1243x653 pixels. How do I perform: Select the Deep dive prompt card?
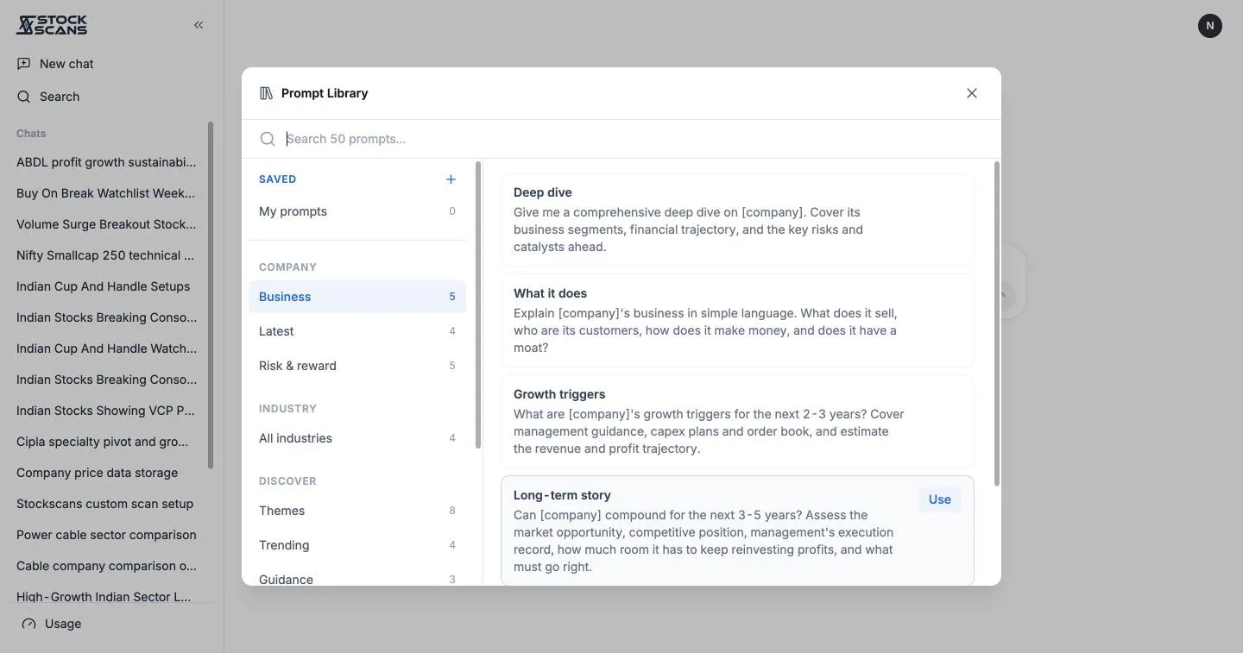(x=737, y=220)
